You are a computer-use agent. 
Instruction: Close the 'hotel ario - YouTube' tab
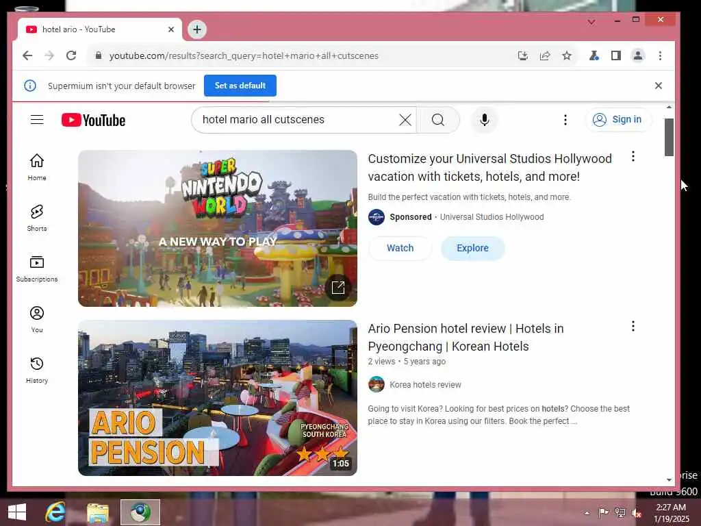(x=170, y=29)
